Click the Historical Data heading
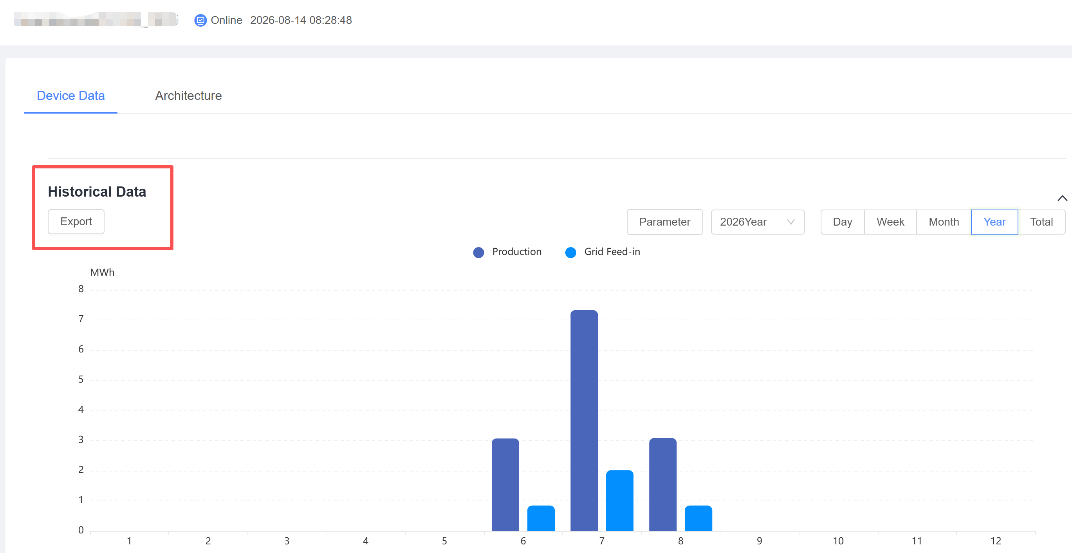1072x553 pixels. pyautogui.click(x=97, y=192)
